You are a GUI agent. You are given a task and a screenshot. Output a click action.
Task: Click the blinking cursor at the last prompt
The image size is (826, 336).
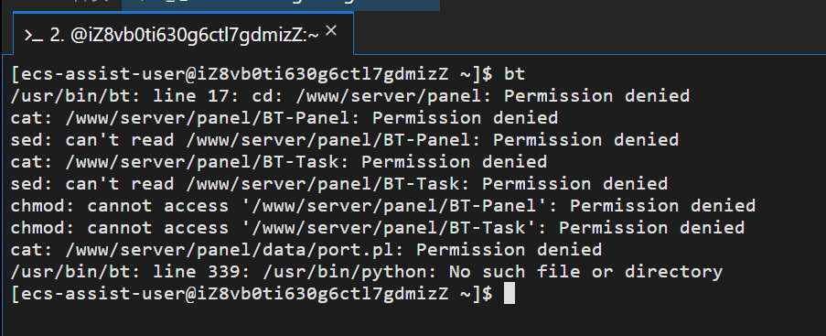509,294
